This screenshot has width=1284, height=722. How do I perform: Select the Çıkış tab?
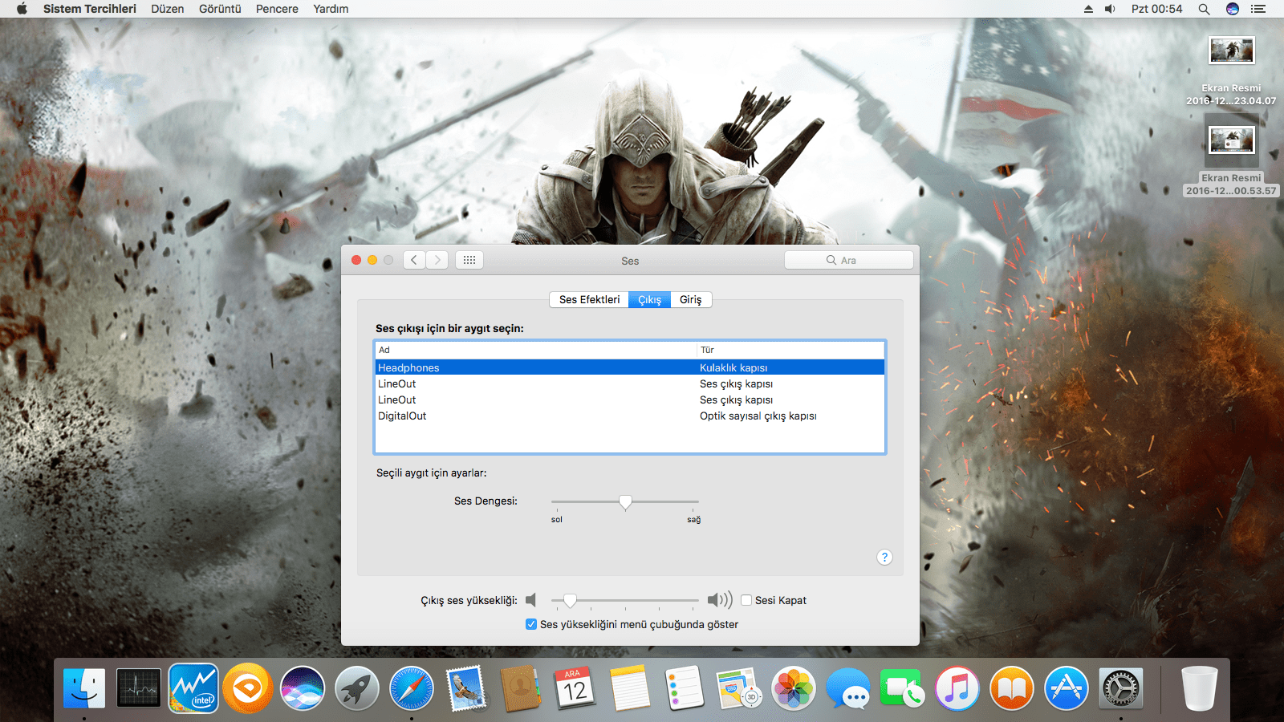coord(650,299)
